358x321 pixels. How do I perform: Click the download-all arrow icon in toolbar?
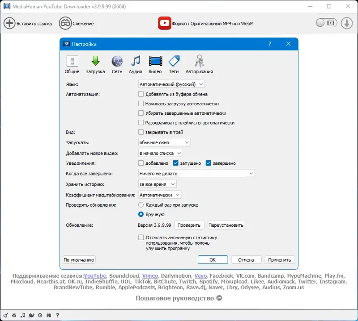coord(346,23)
